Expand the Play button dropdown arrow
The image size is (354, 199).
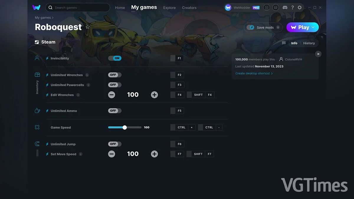[313, 27]
